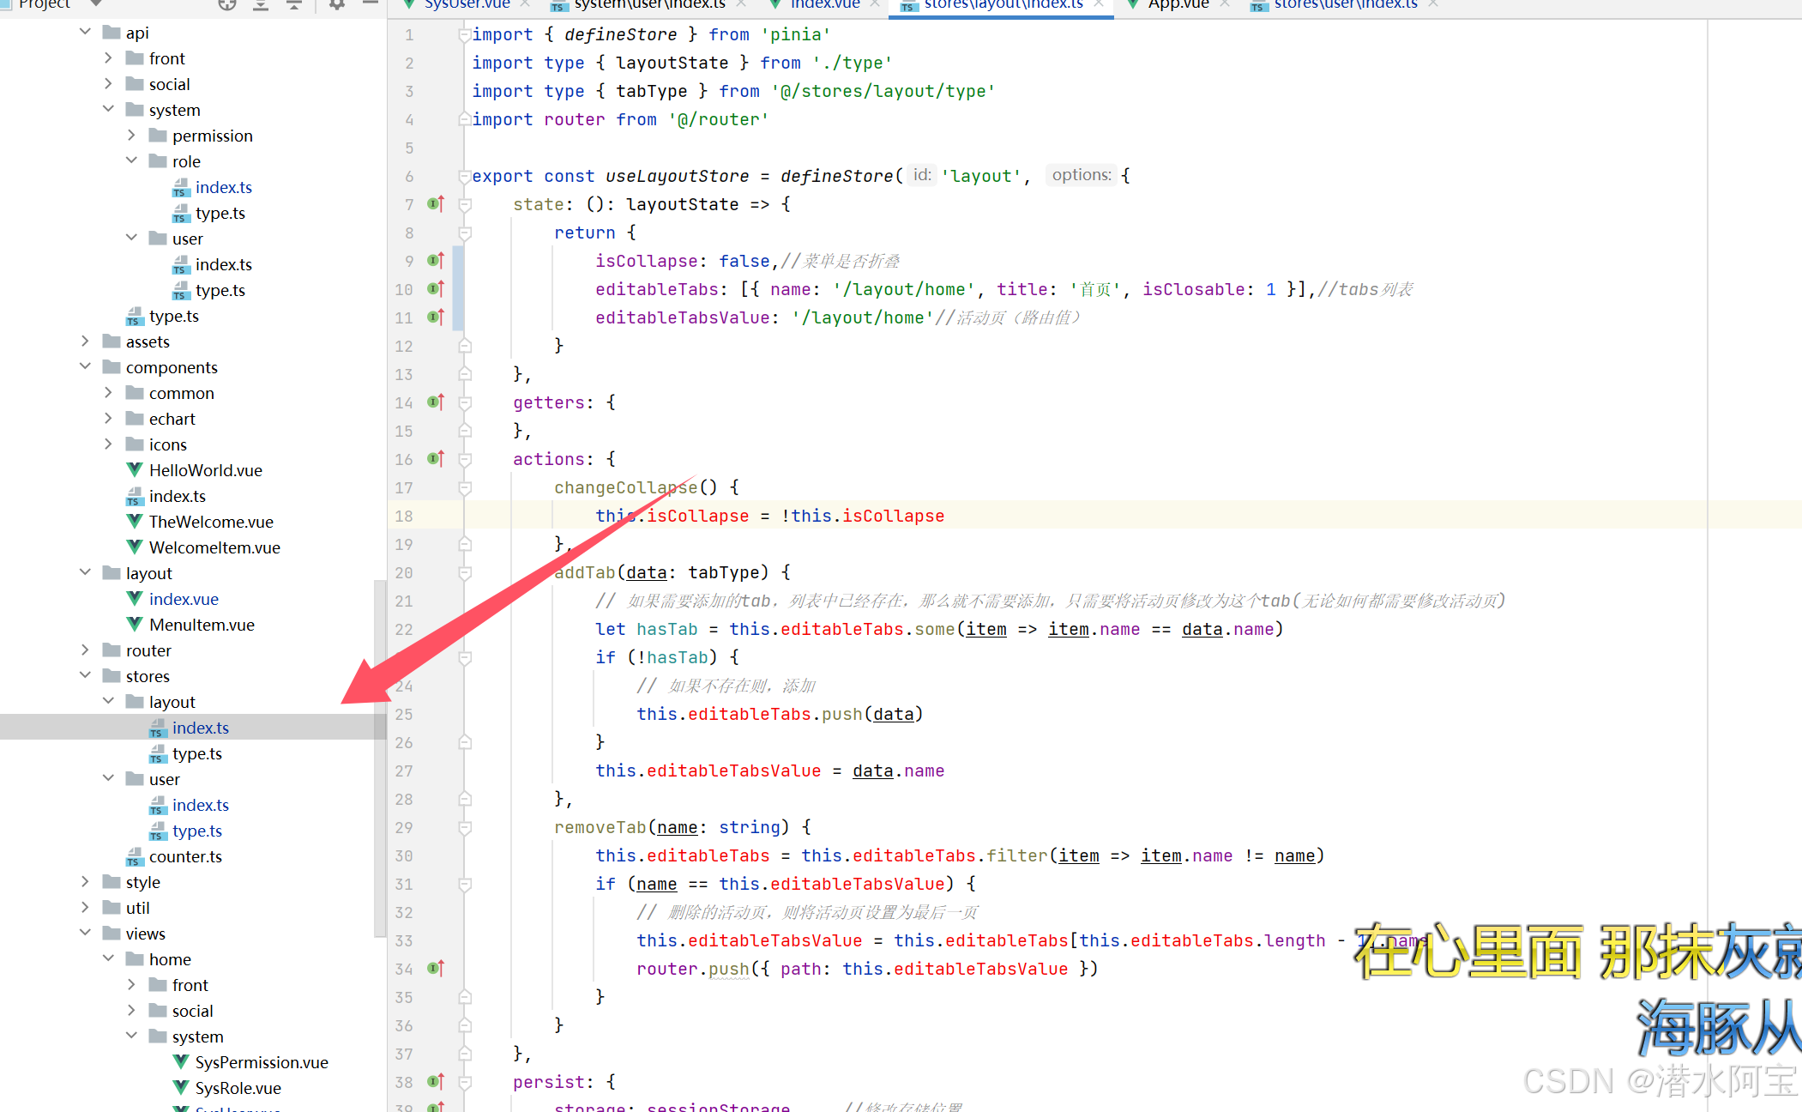Screen dimensions: 1802x1112
Task: Toggle fold marker at line 17 changeCollapse
Action: [x=465, y=487]
